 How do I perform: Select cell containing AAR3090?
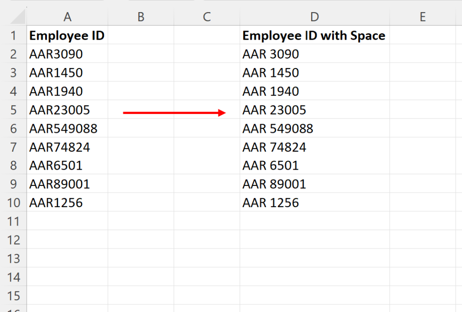coord(68,54)
